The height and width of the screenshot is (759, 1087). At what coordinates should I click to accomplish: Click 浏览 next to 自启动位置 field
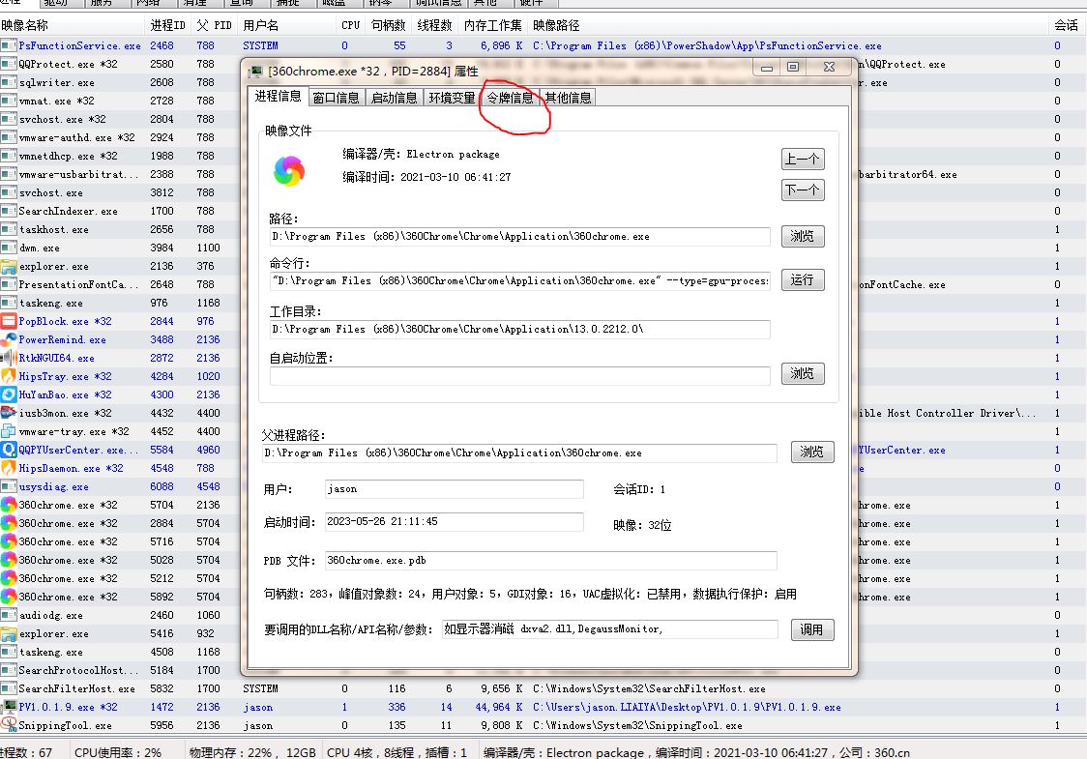click(x=802, y=373)
